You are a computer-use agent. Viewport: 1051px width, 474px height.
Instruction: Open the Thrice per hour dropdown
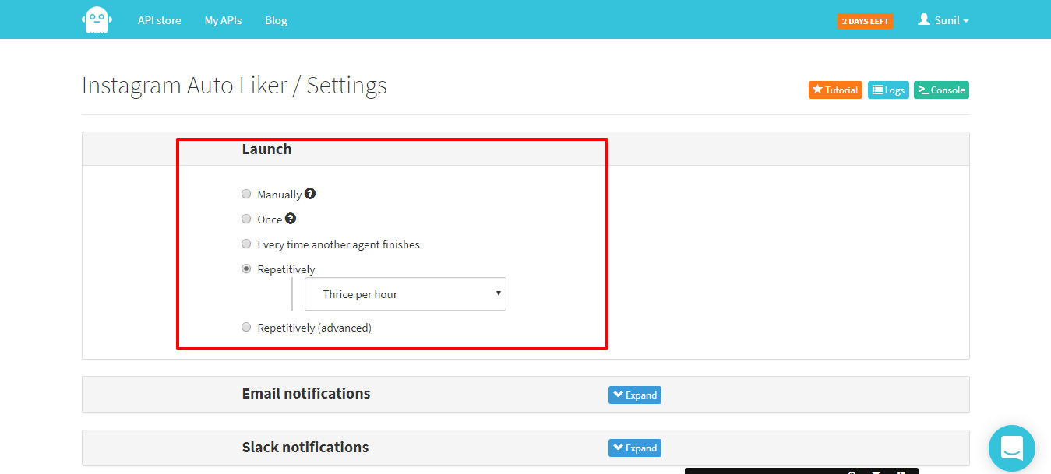point(405,294)
